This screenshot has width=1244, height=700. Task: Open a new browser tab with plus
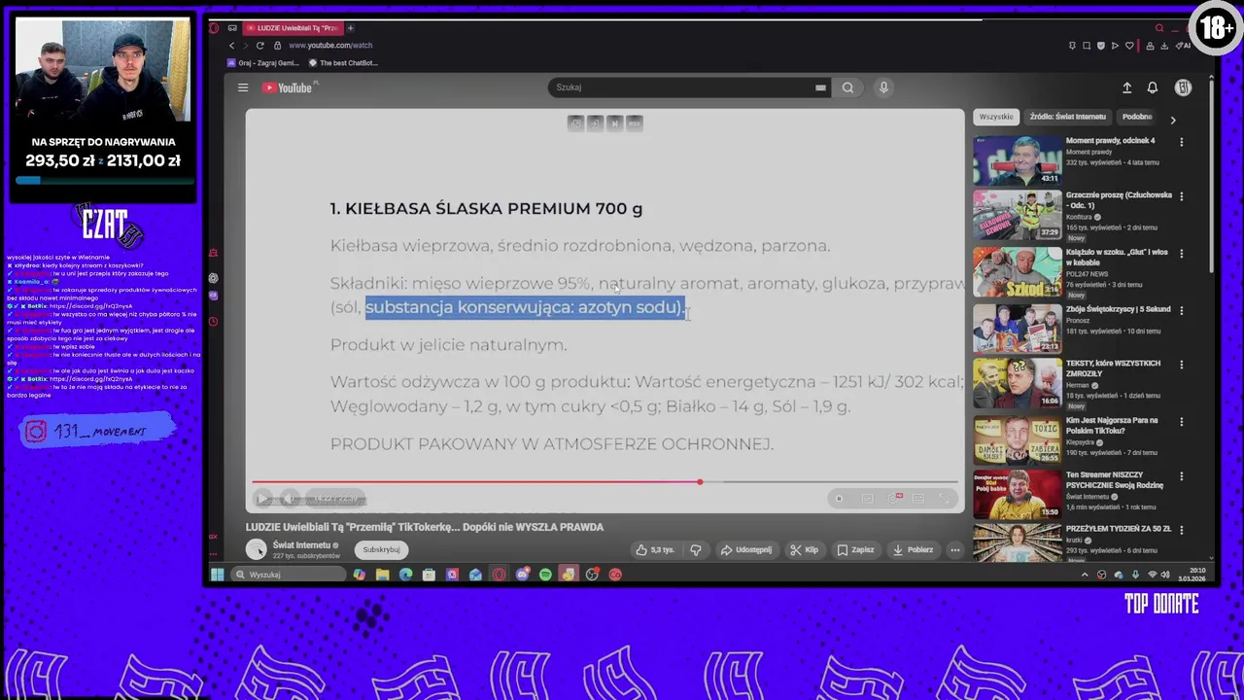point(350,28)
